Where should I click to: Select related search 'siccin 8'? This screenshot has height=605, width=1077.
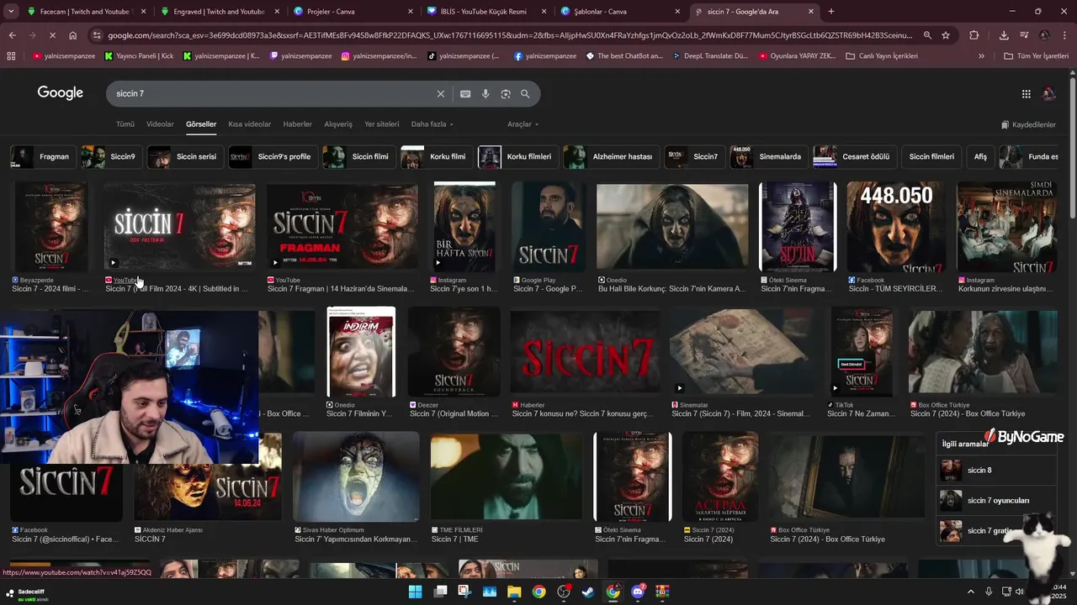pos(998,471)
